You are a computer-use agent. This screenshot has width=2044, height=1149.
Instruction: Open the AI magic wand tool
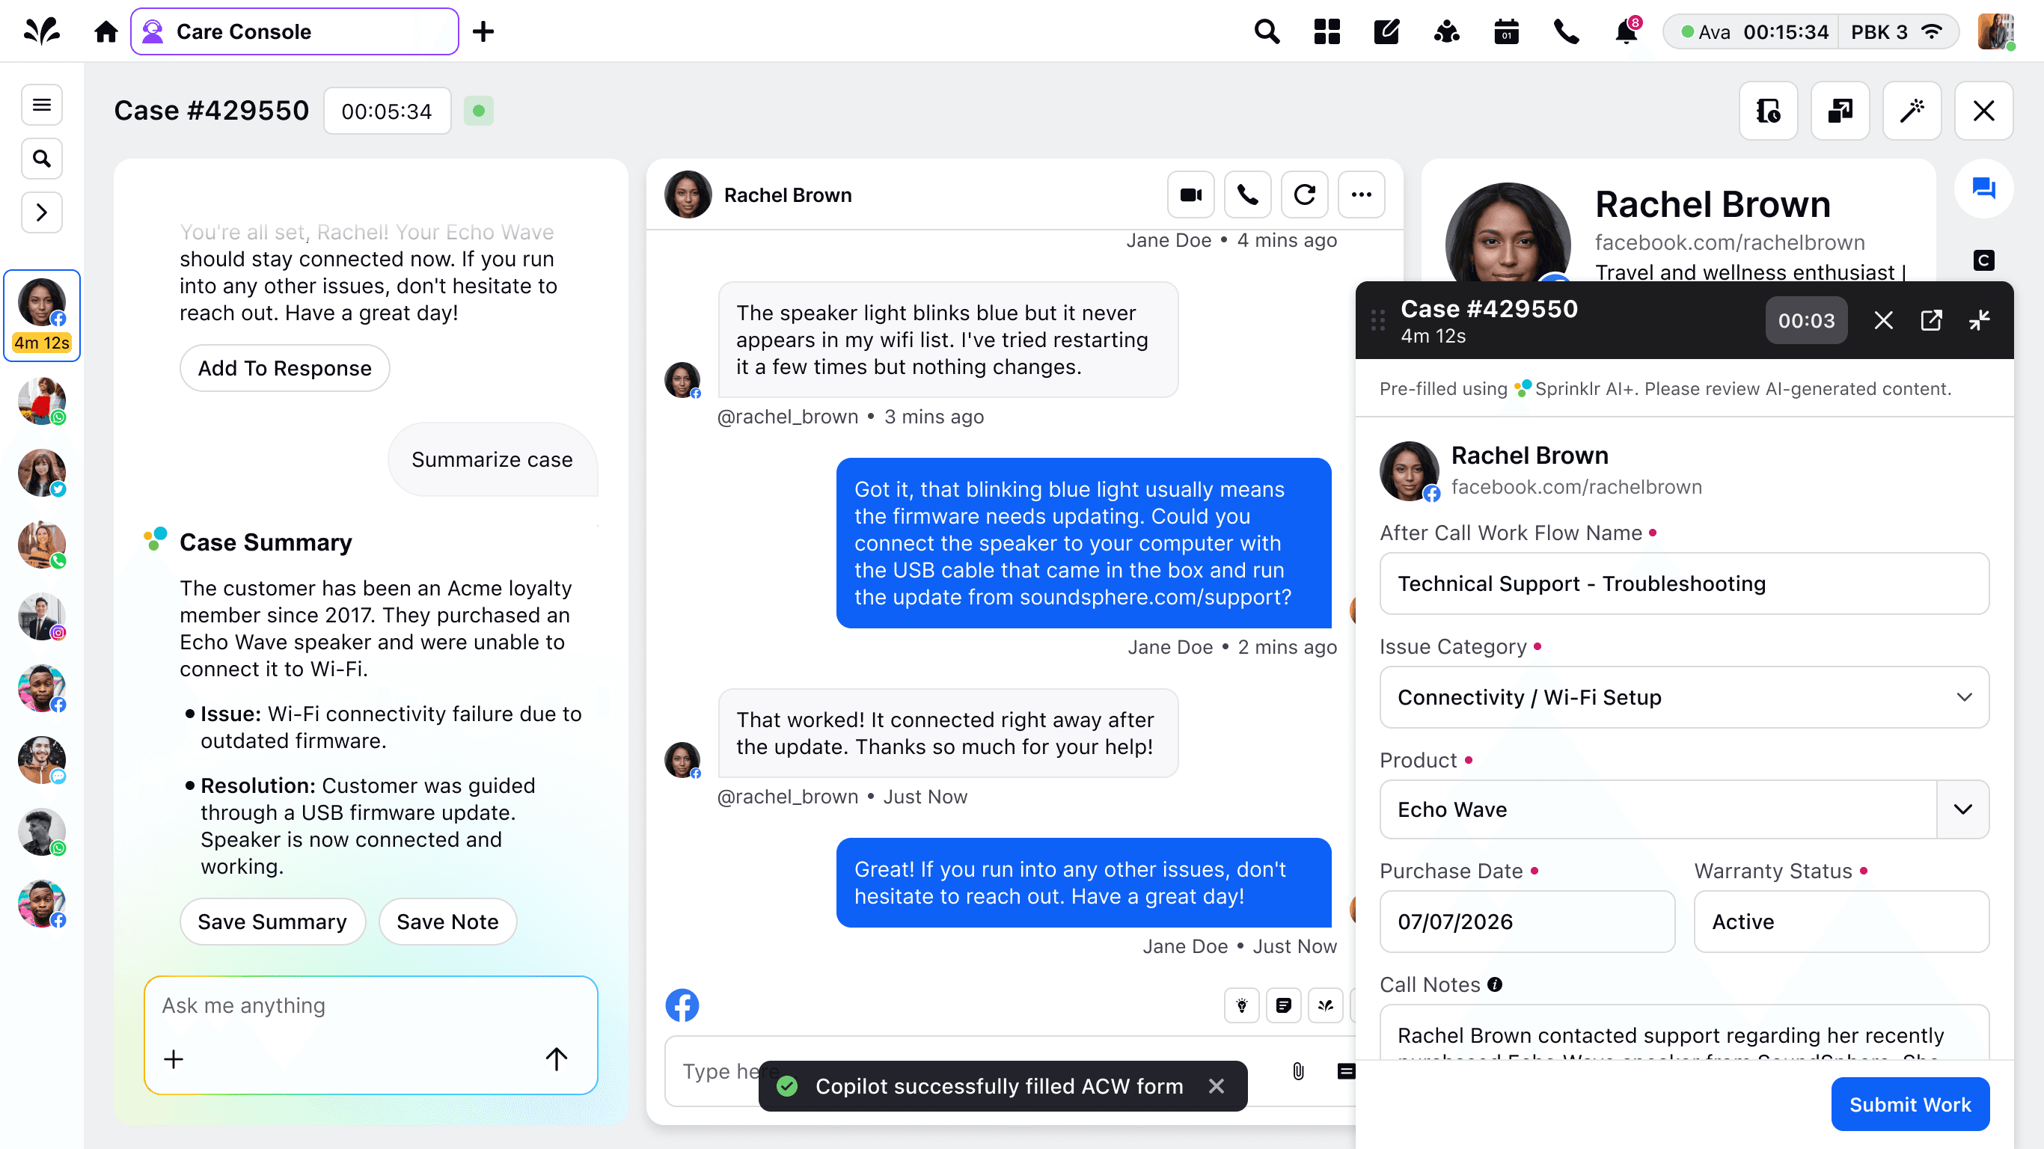1912,111
